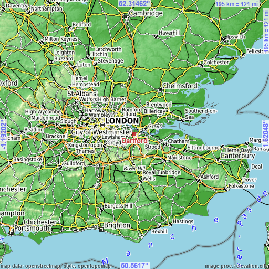This screenshot has width=269, height=269.
Task: Click the LONDON bold label
Action: 122,121
